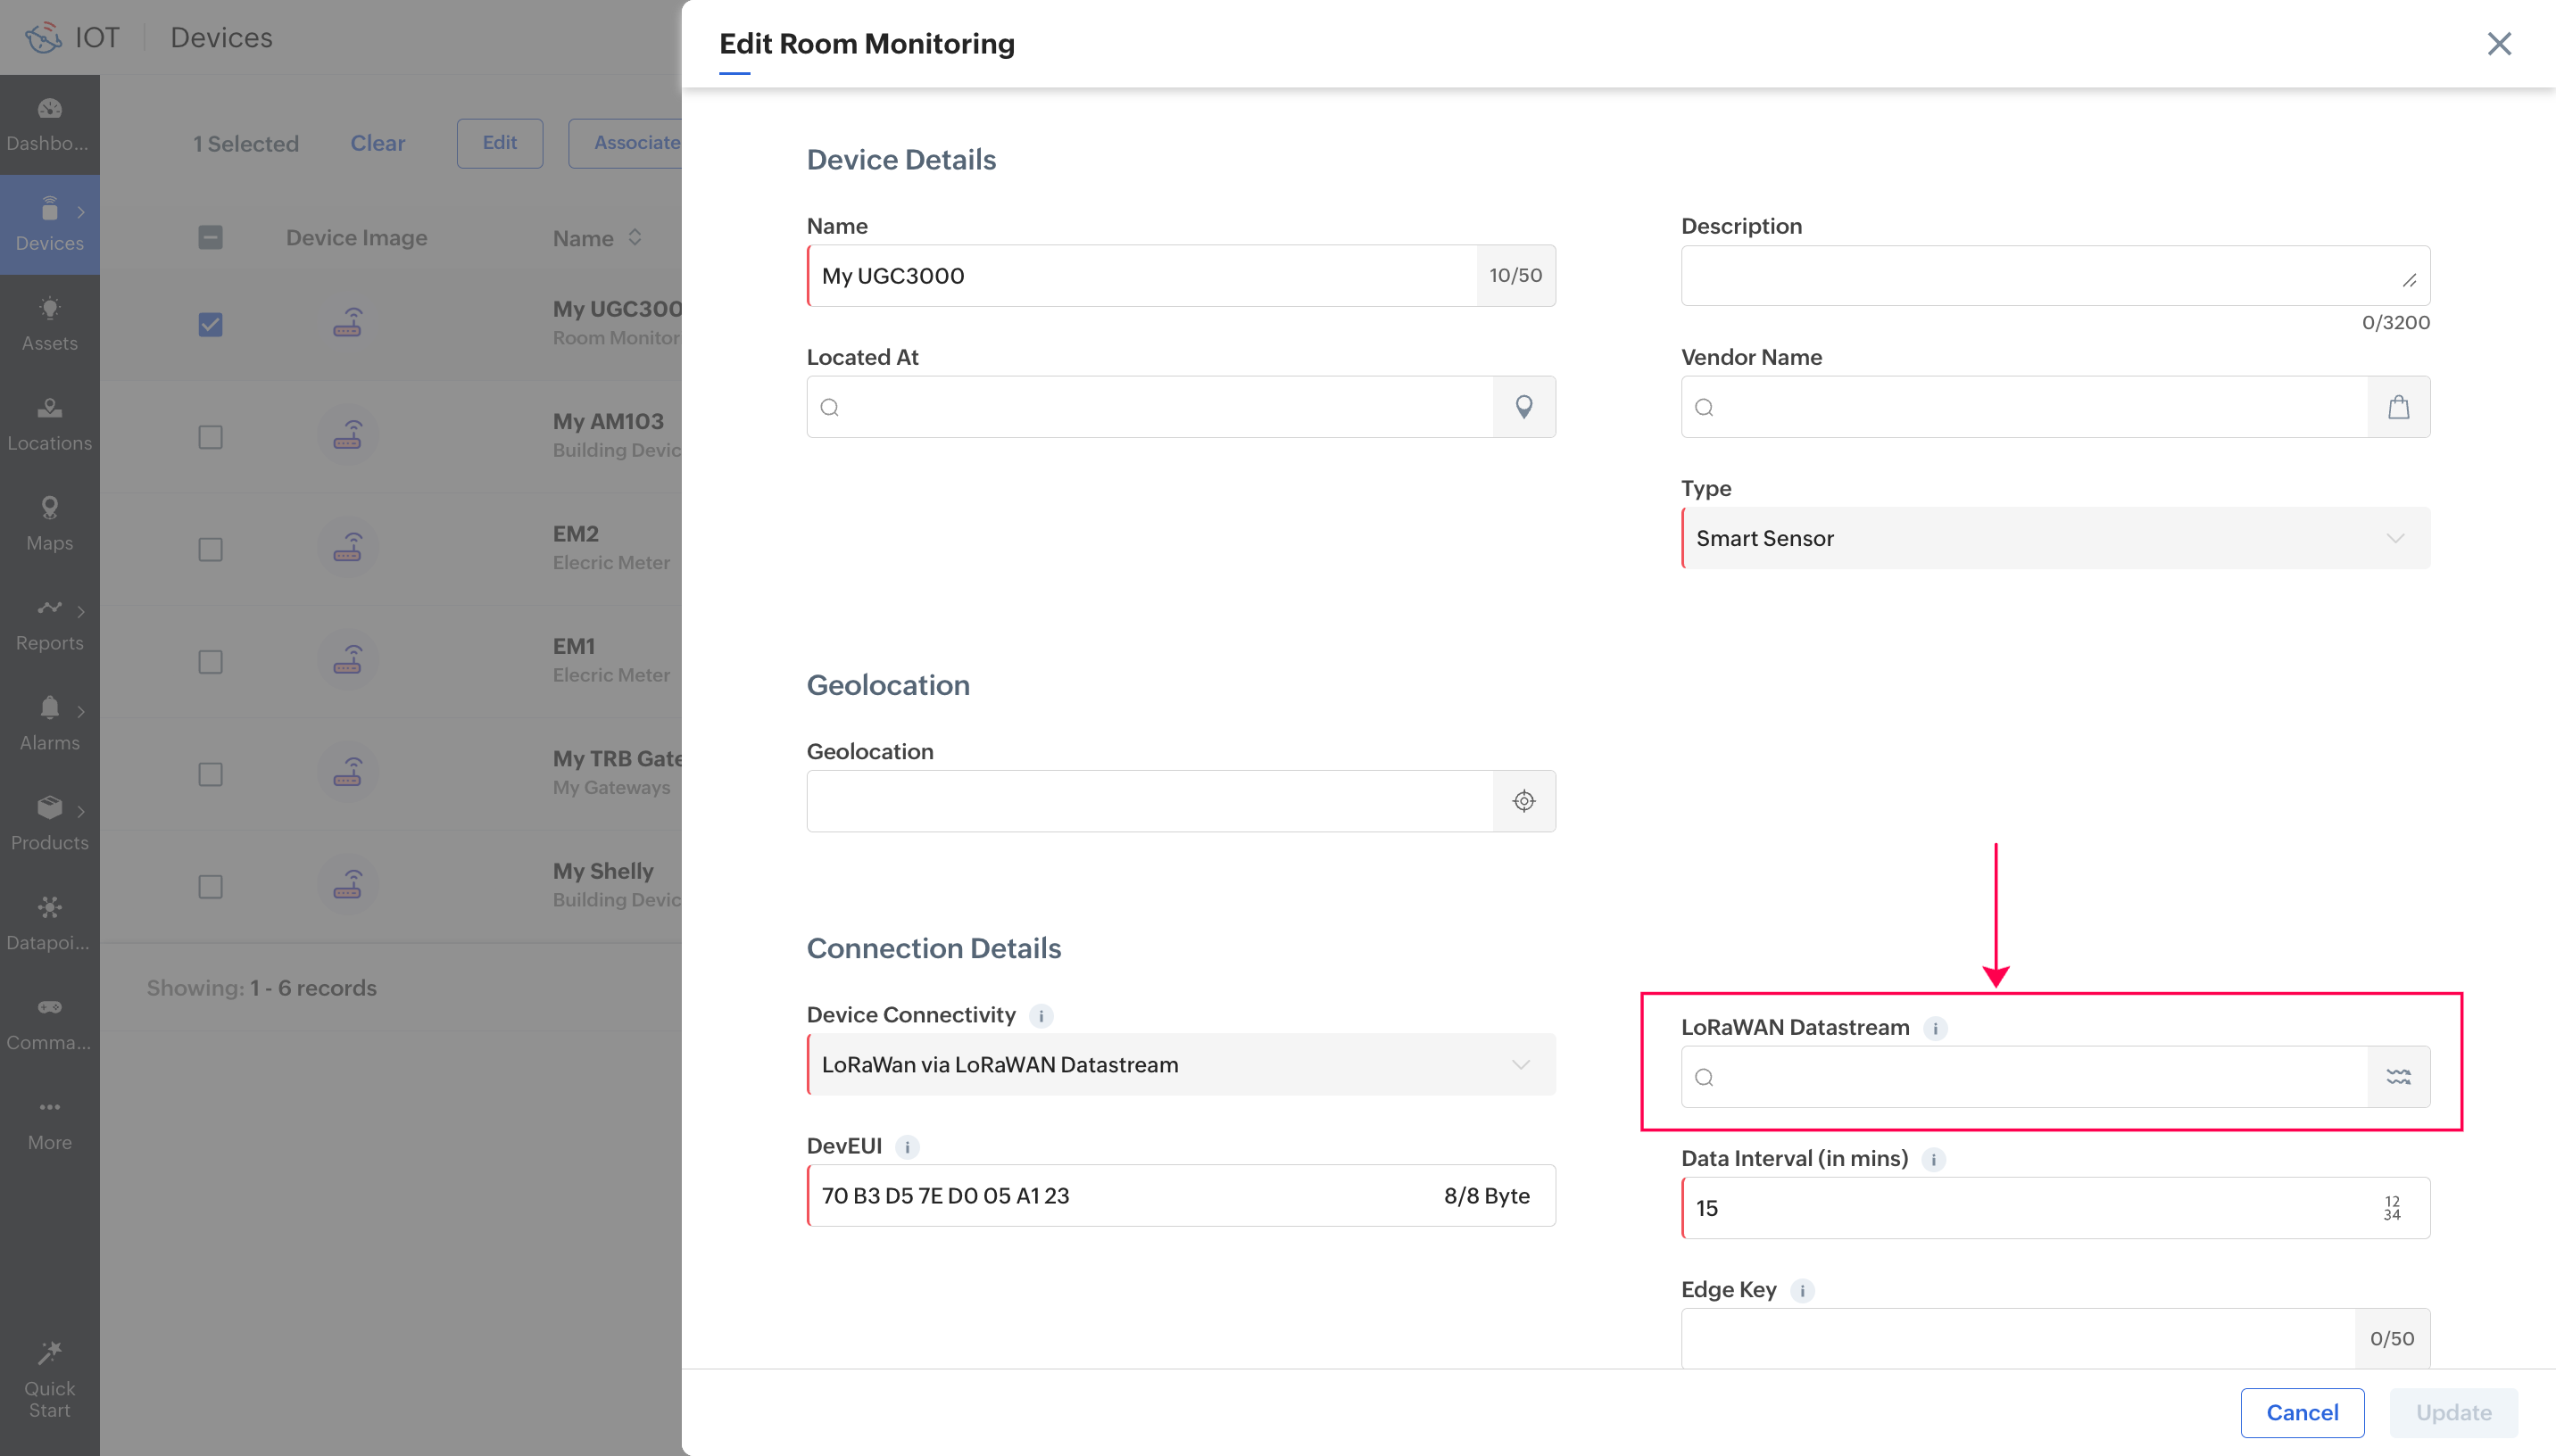Click info icon beside Device Connectivity
The height and width of the screenshot is (1456, 2556).
click(x=1041, y=1016)
